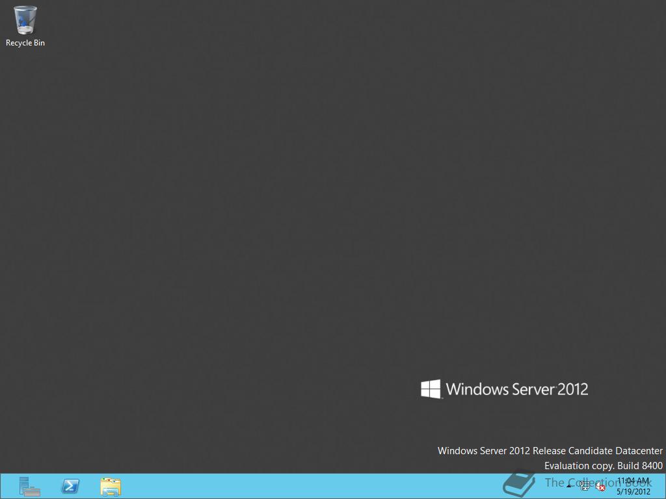The height and width of the screenshot is (499, 666).
Task: Open the network status tray icon
Action: click(585, 486)
